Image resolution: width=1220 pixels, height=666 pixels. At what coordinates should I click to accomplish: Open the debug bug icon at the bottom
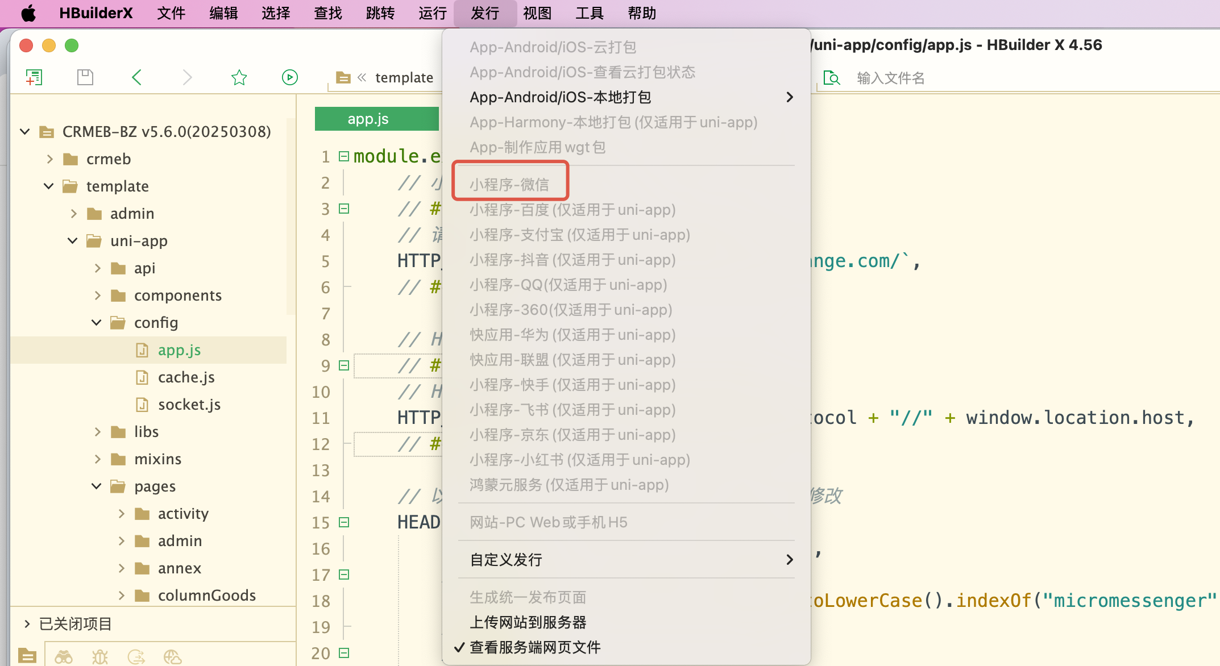pos(100,657)
